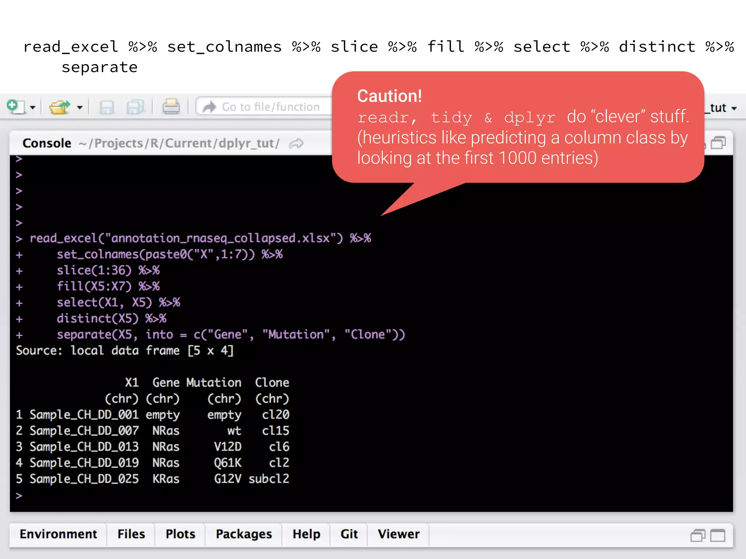
Task: Click the select(X1, X5) line
Action: tap(118, 303)
